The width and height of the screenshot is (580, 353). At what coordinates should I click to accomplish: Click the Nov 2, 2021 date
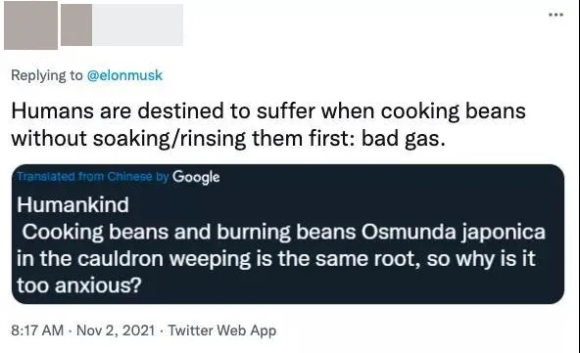pos(116,331)
